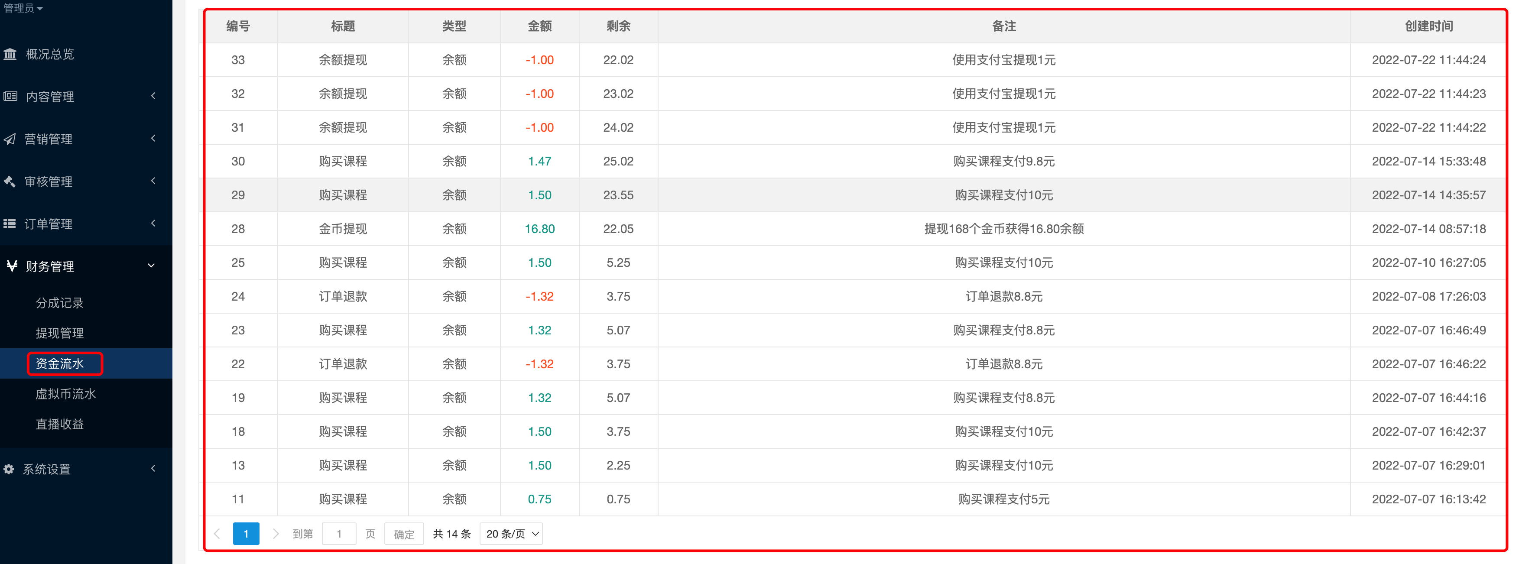Click amount 0.75 in 金额 column
The width and height of the screenshot is (1519, 564).
click(539, 499)
